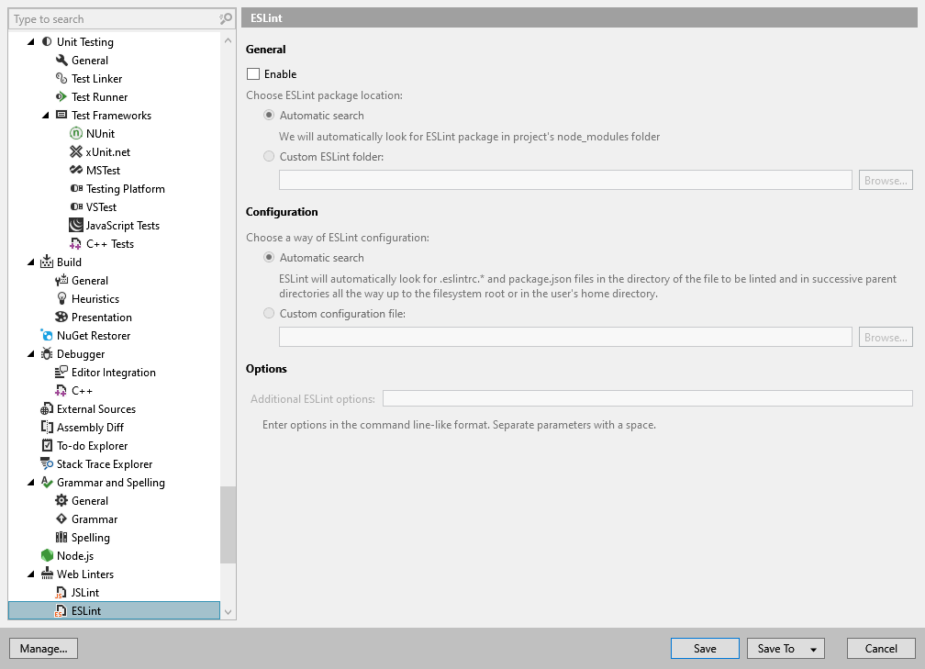The height and width of the screenshot is (669, 925).
Task: Select the MSTest framework icon
Action: (75, 170)
